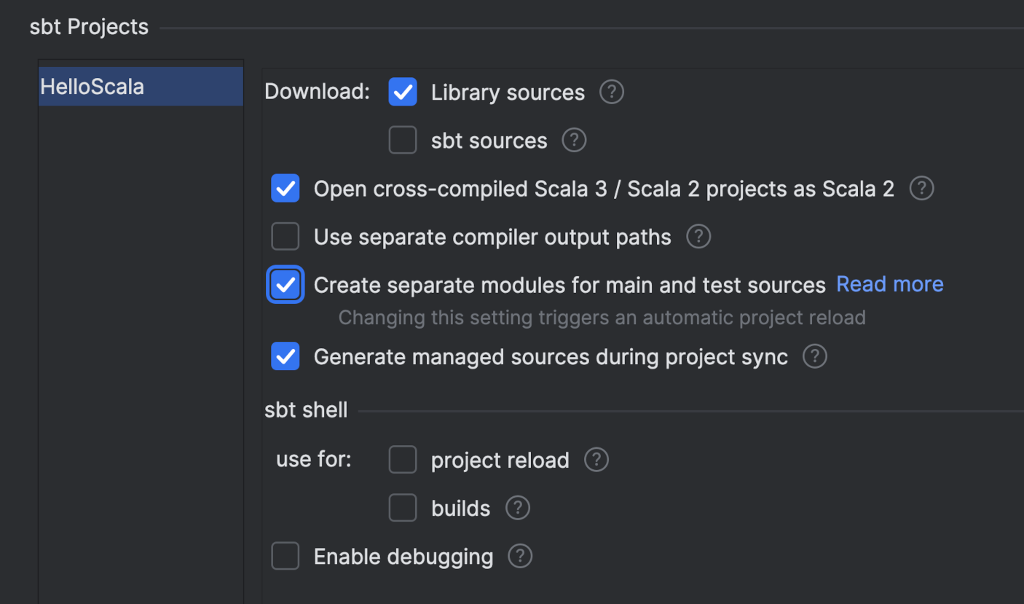Enable sbt shell for builds
The image size is (1024, 604).
403,508
